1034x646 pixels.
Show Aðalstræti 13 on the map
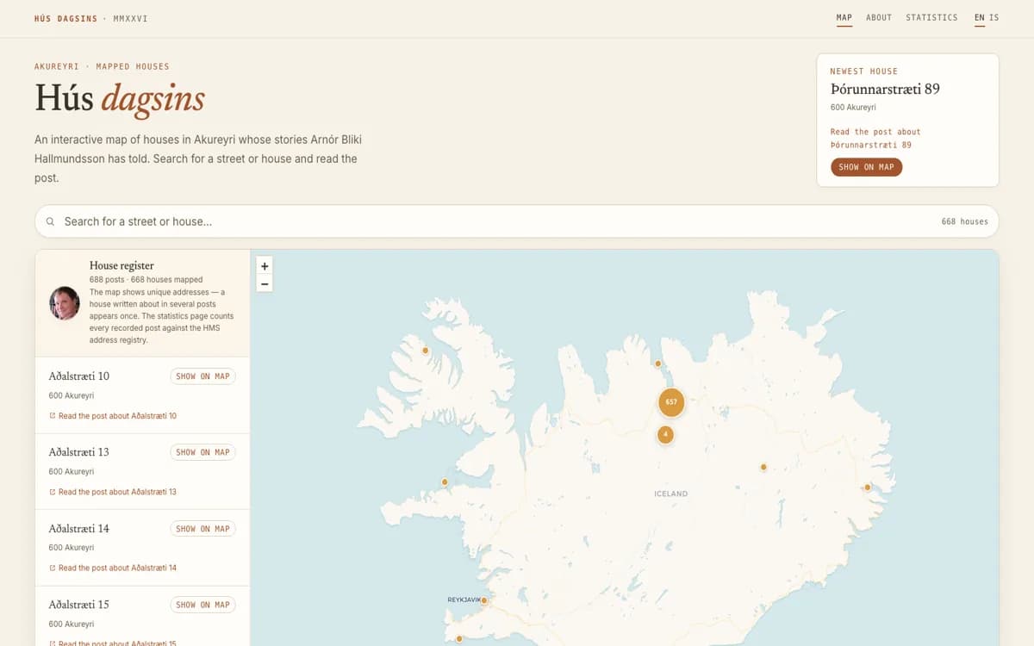[202, 452]
